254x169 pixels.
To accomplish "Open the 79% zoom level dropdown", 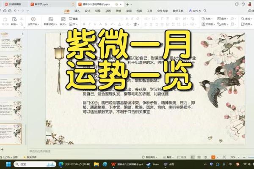I will click(x=233, y=157).
